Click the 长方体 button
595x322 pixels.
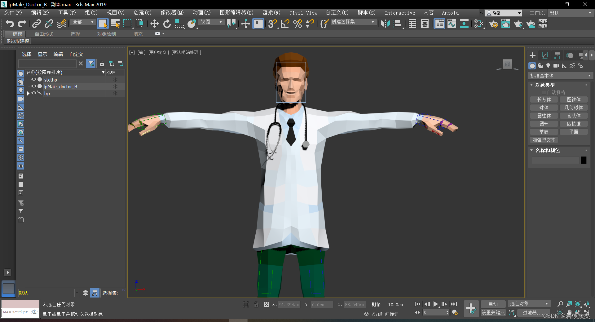click(544, 99)
